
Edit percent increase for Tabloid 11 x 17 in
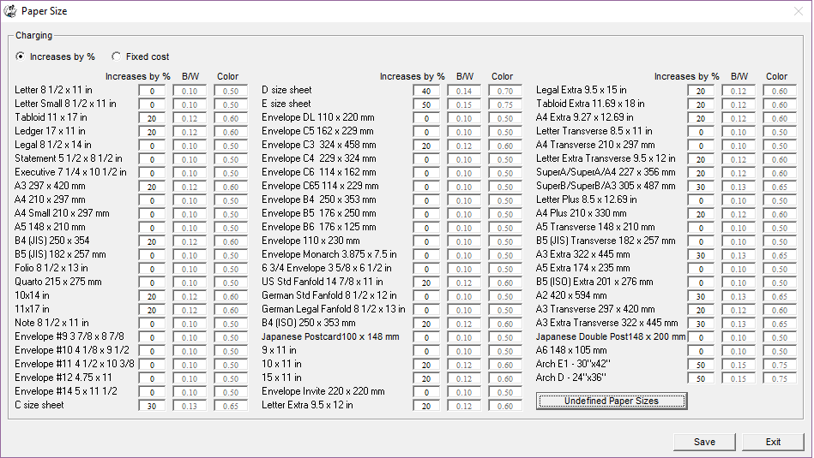[x=152, y=118]
